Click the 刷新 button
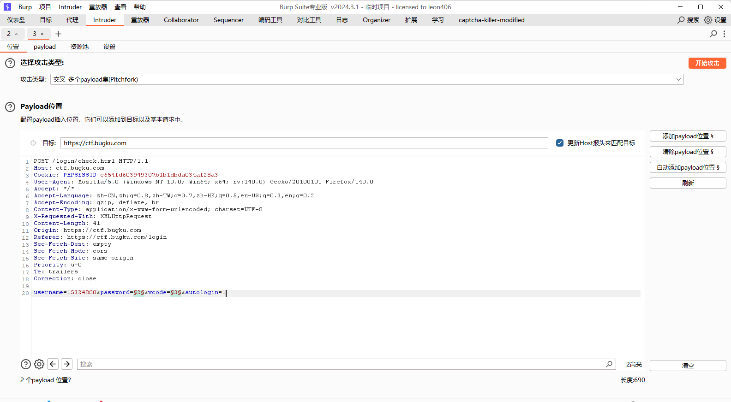Viewport: 731px width, 402px height. (688, 183)
